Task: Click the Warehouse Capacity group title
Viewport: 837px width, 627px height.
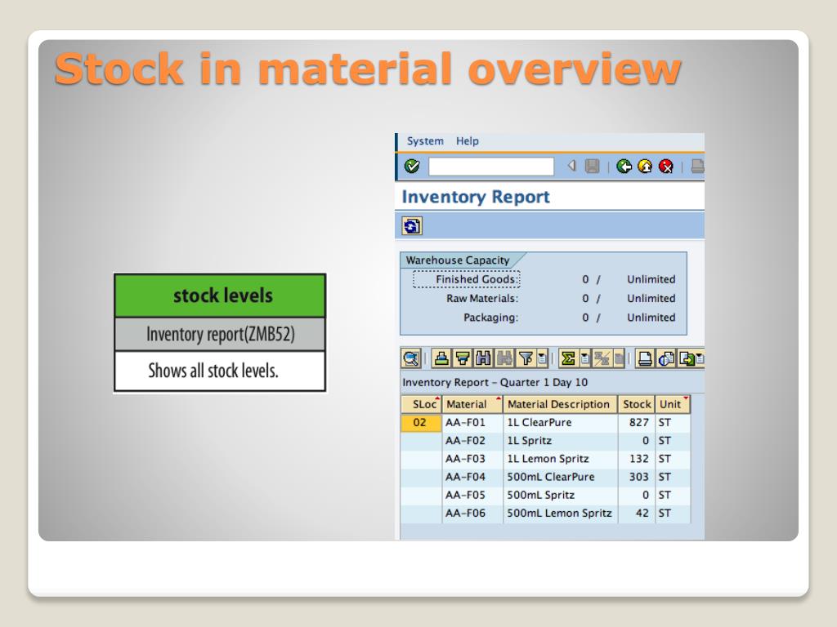Action: tap(458, 260)
